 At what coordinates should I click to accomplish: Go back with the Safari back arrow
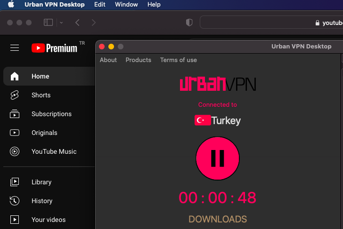tap(77, 23)
